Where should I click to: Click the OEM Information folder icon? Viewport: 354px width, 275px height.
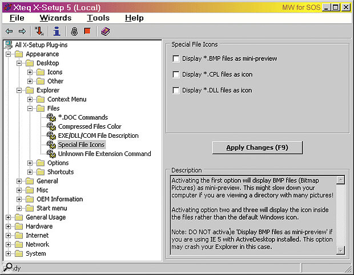coord(30,199)
